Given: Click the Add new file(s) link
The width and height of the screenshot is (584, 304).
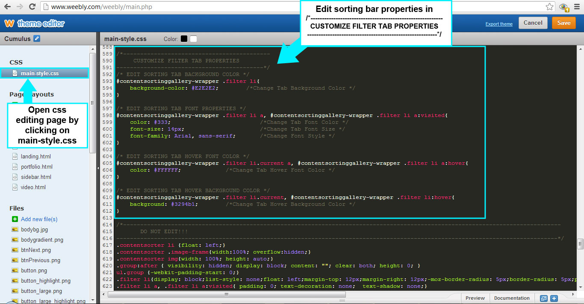Looking at the screenshot, I should (39, 219).
